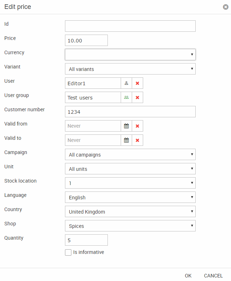Clear the Valid to date
This screenshot has height=281, width=231.
tap(137, 140)
